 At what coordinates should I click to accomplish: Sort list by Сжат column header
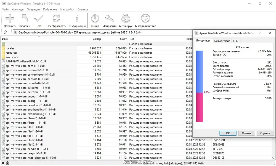click(115, 39)
